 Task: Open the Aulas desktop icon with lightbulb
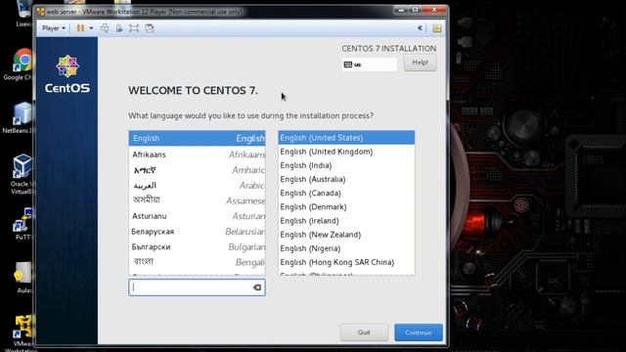[22, 278]
